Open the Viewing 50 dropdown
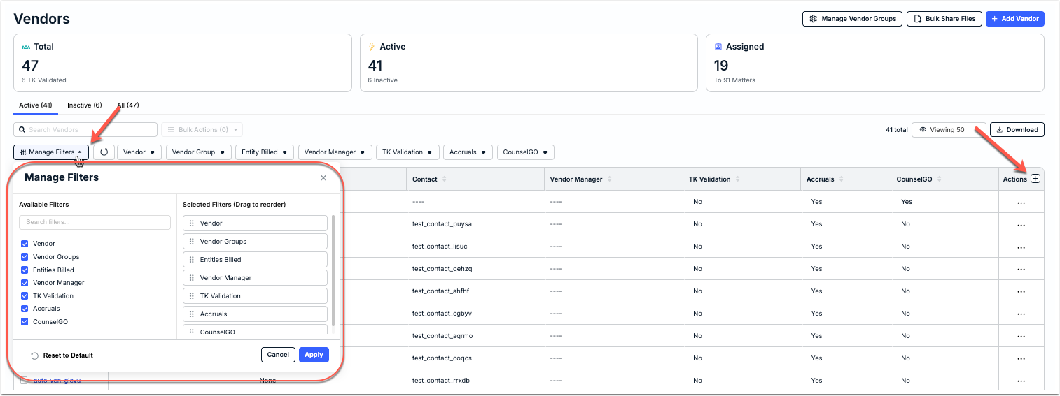Screen dimensions: 1060x396 (x=949, y=130)
